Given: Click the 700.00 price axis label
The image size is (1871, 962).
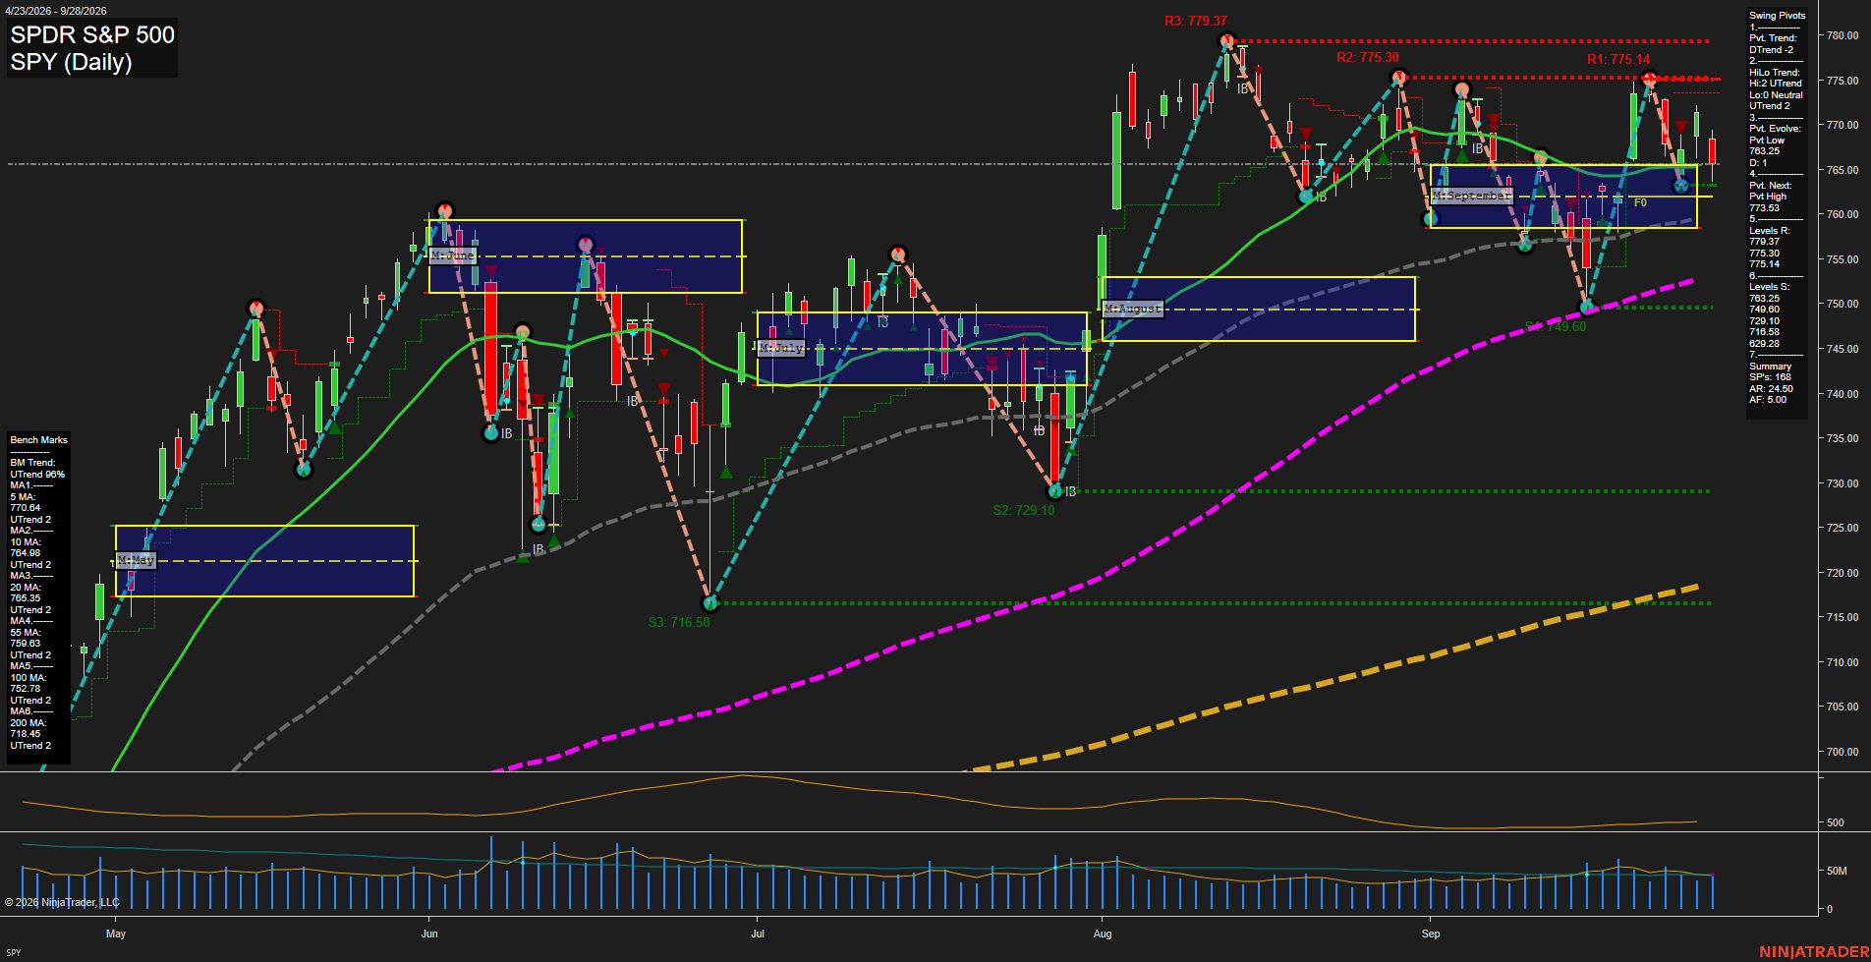Looking at the screenshot, I should pyautogui.click(x=1842, y=752).
